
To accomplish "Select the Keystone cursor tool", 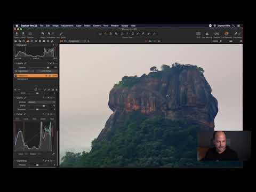I will pyautogui.click(x=127, y=34).
